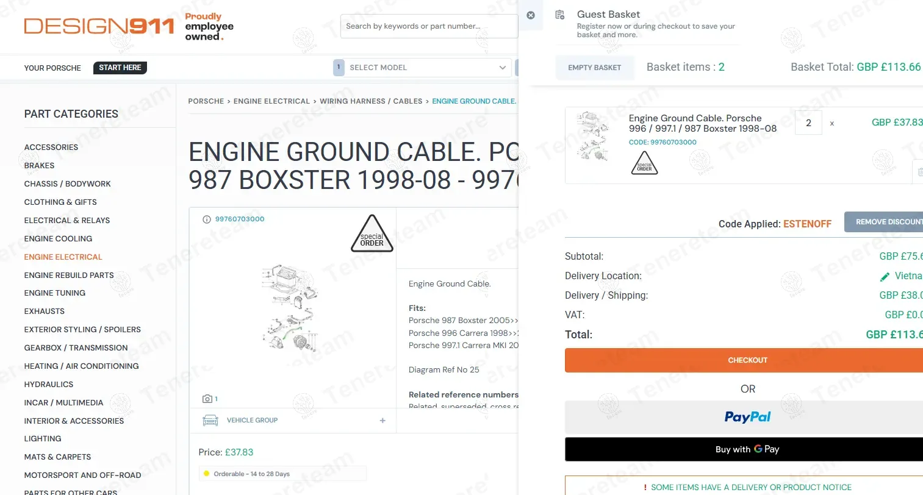
Task: Click the special order triangle in basket item
Action: pyautogui.click(x=644, y=163)
